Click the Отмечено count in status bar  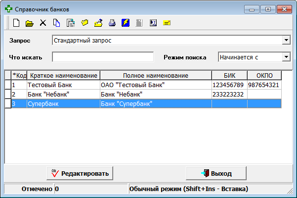91,189
